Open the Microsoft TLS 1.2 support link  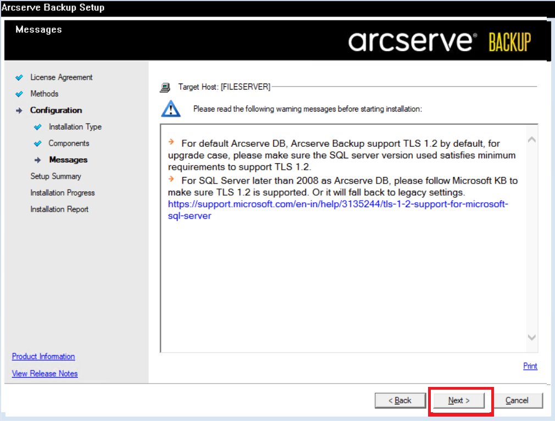tap(338, 204)
